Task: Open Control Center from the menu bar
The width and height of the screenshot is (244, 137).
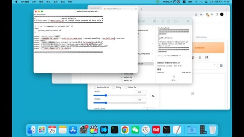Action: pyautogui.click(x=206, y=2)
